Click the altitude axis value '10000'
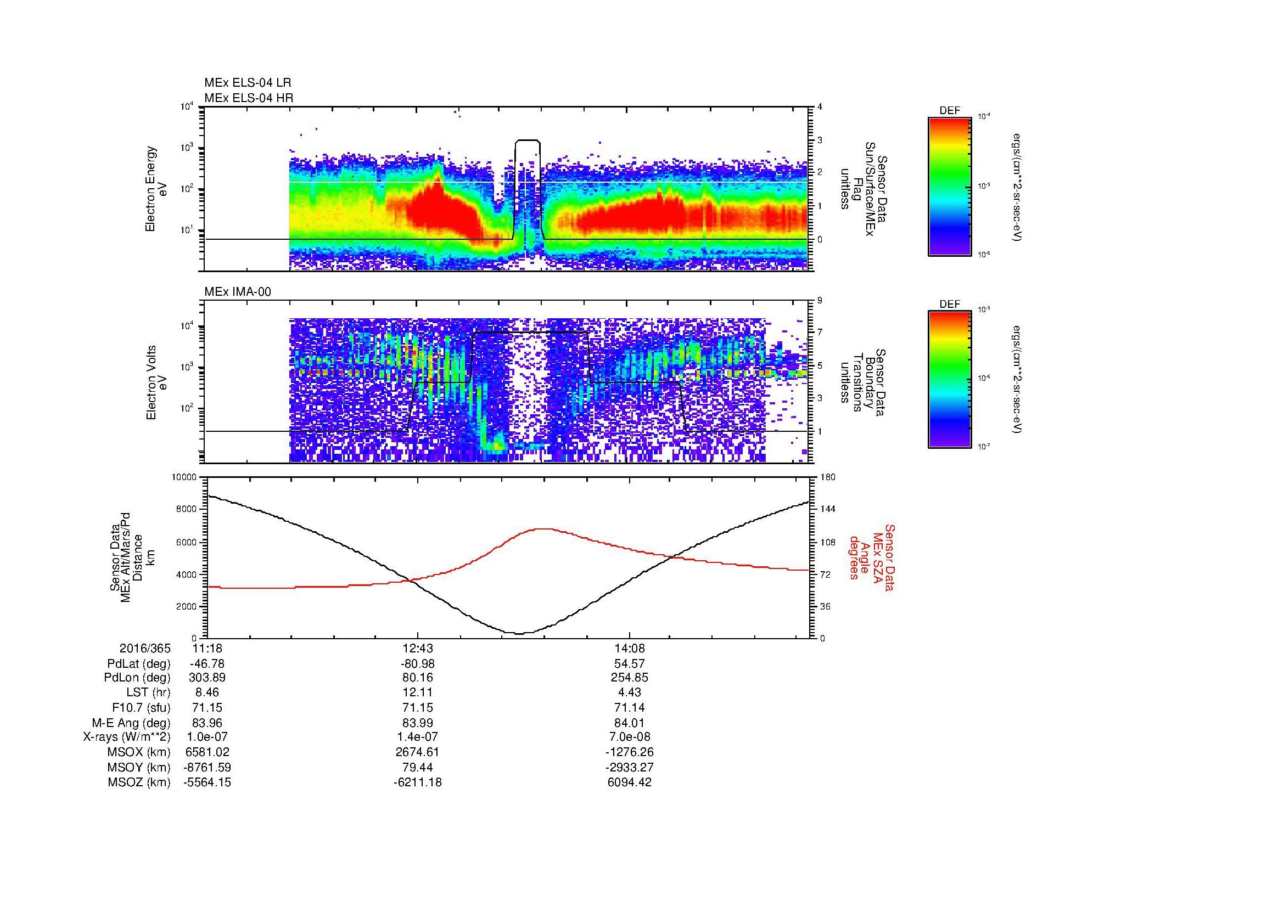The image size is (1284, 907). tap(184, 477)
